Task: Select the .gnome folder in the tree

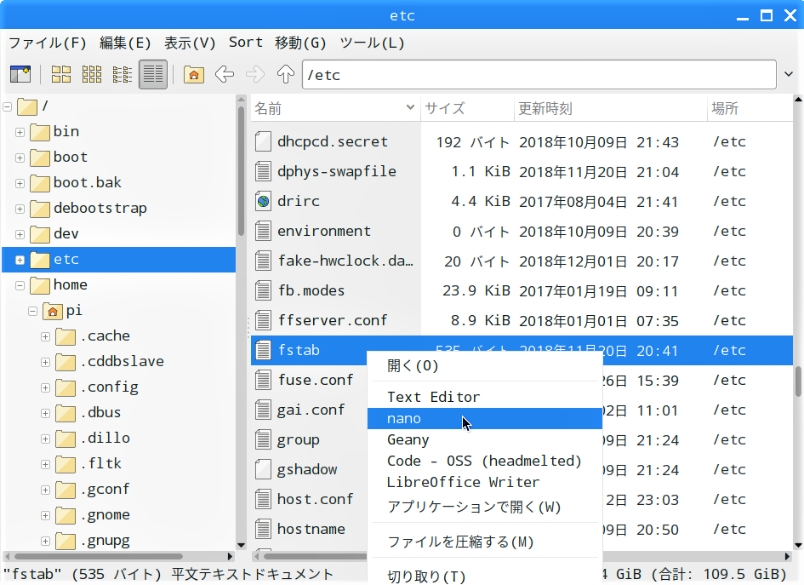Action: click(105, 514)
